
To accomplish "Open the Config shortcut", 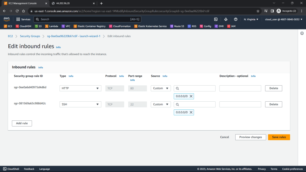I will [205, 26].
